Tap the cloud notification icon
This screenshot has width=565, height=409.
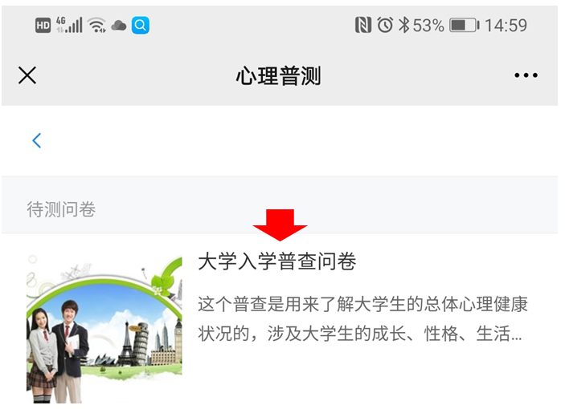[x=119, y=26]
